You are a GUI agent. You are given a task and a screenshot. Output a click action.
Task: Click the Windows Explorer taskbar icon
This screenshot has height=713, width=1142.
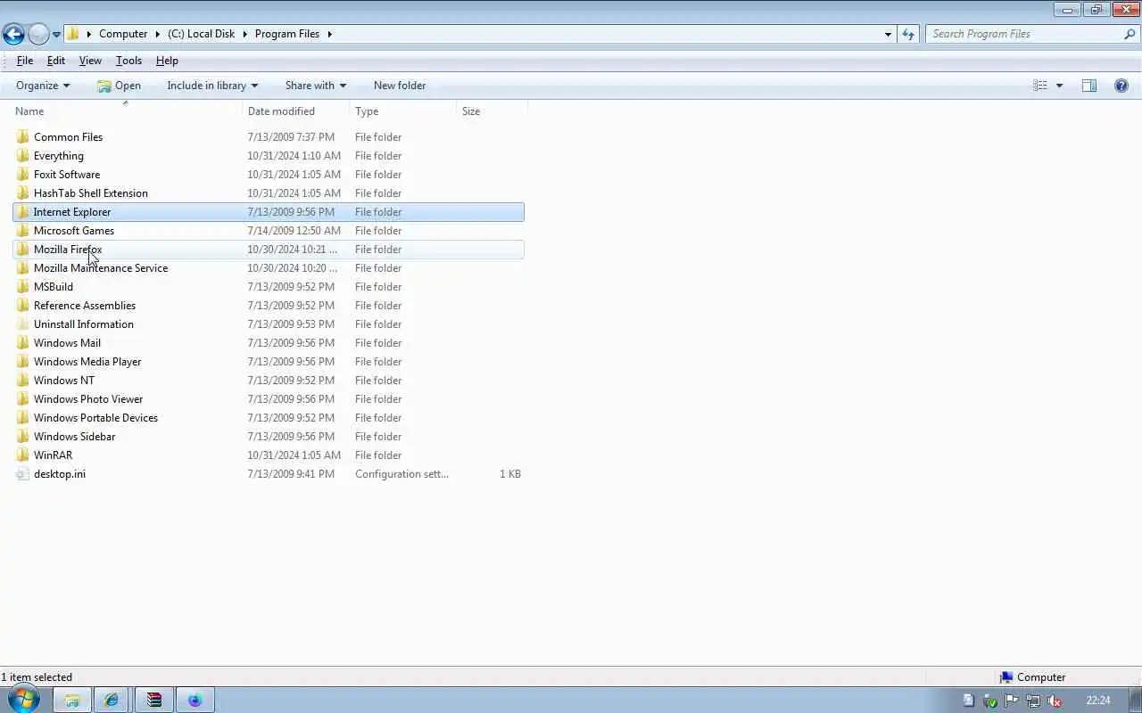(72, 701)
